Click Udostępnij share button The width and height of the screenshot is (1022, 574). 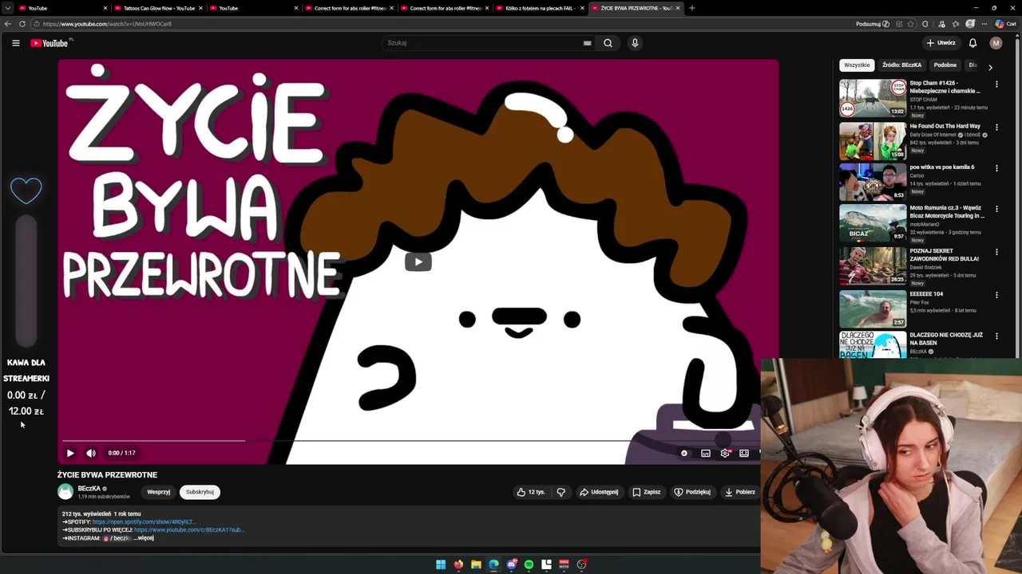point(599,492)
